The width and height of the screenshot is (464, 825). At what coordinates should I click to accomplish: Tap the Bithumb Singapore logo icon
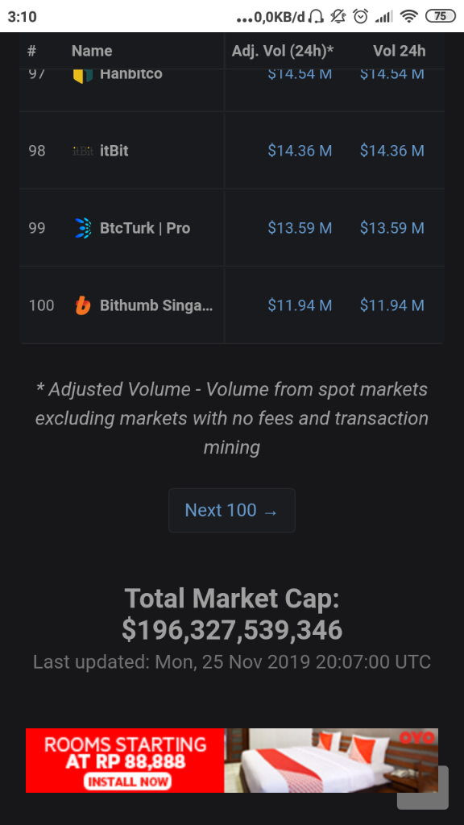tap(85, 305)
